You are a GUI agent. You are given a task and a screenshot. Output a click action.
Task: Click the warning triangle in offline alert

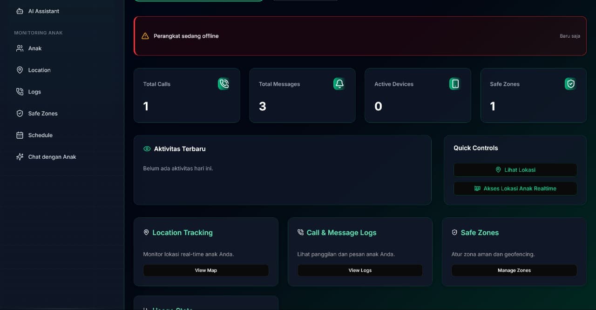[145, 35]
